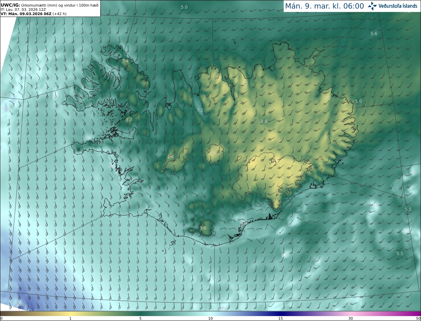Click the 50 tick label on the color scale
Image resolution: width=421 pixels, height=321 pixels.
(x=418, y=318)
